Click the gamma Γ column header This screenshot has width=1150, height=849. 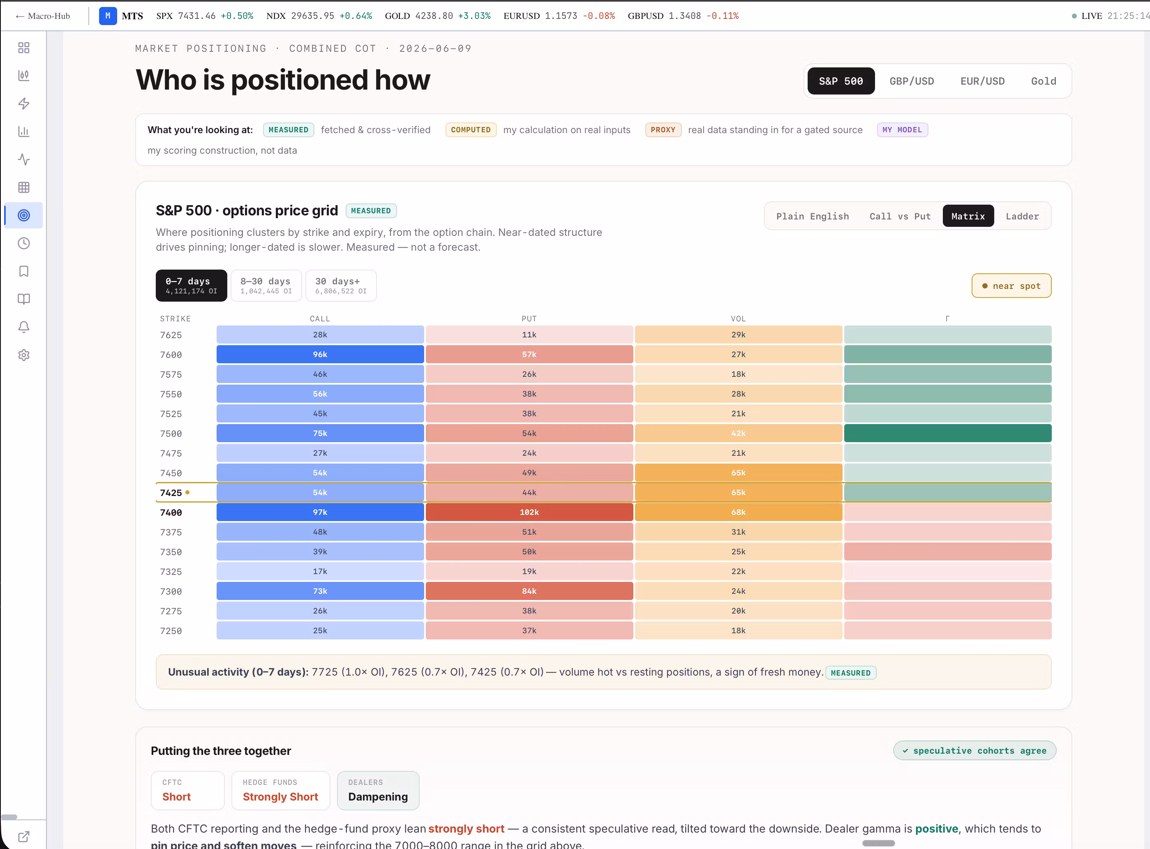point(947,318)
